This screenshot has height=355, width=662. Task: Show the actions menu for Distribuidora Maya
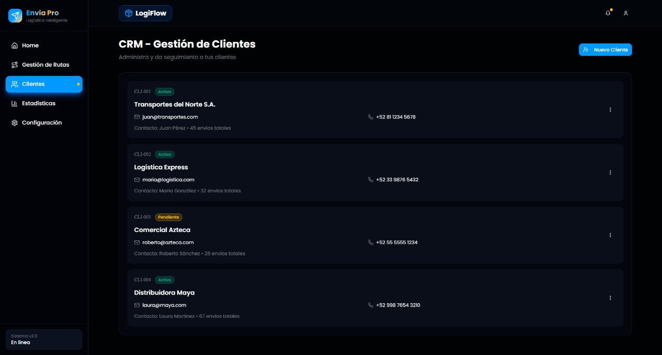[610, 298]
